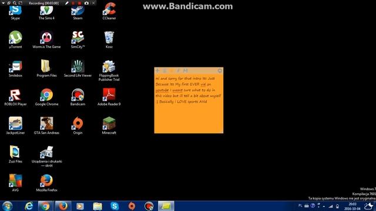This screenshot has height=211, width=376.
Task: Open the Bandicam bar dropdown arrow
Action: (x=3, y=3)
